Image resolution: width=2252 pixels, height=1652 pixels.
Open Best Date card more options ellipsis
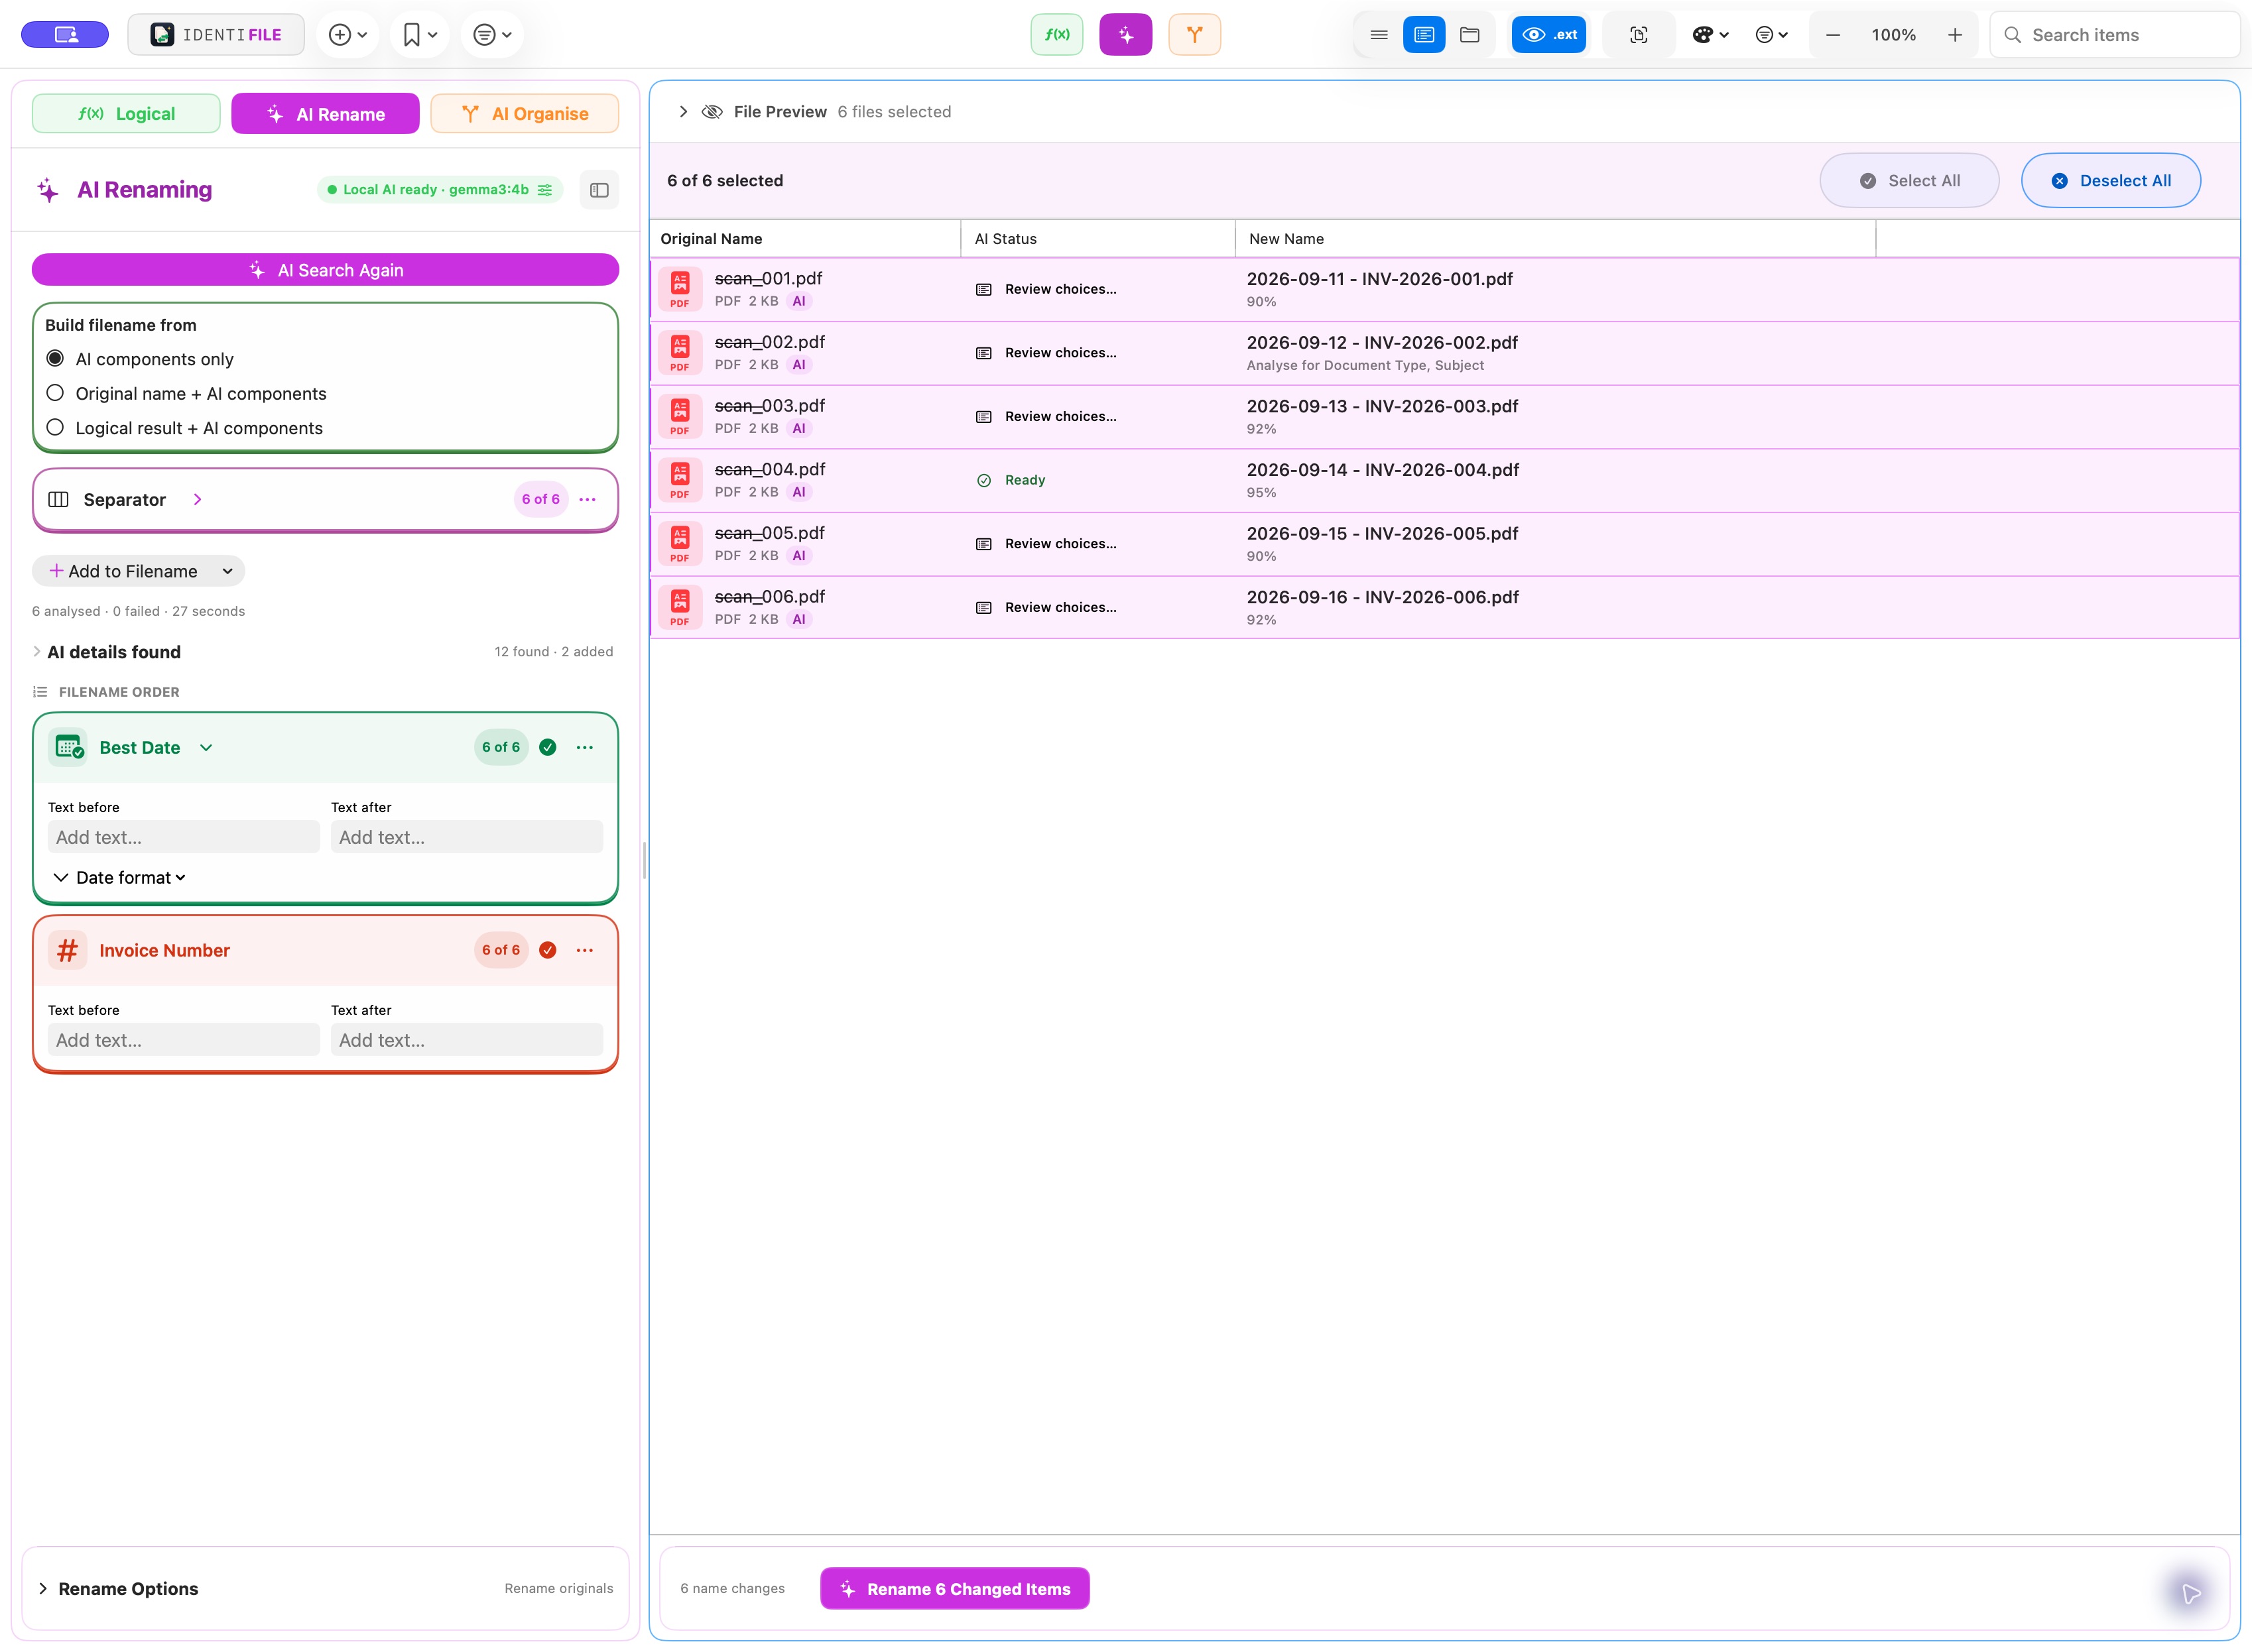click(x=584, y=747)
